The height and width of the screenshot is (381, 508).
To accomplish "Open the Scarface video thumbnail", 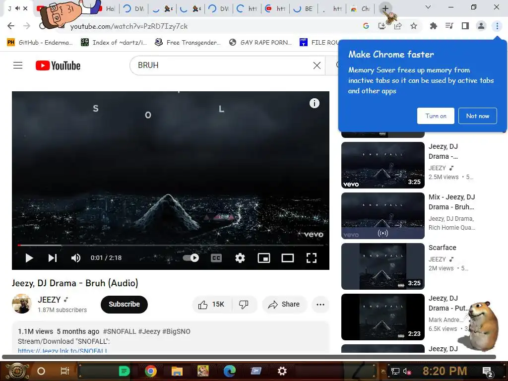I will pos(382,266).
